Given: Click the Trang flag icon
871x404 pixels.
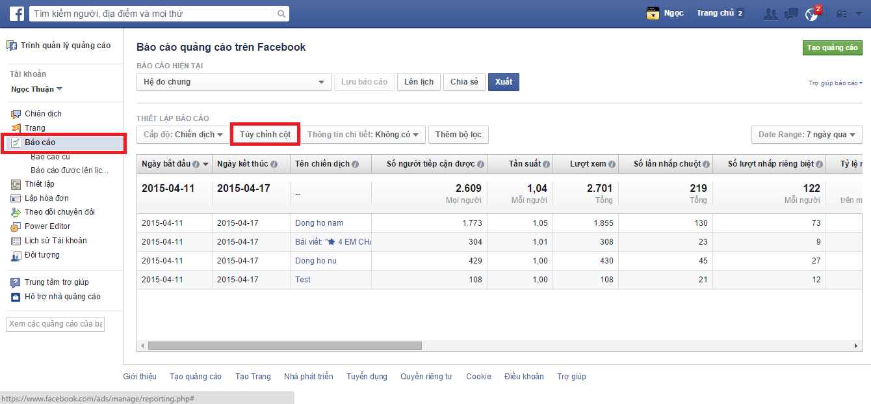Looking at the screenshot, I should click(x=16, y=128).
